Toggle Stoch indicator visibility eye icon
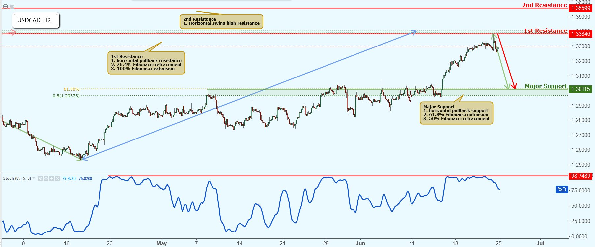Image resolution: width=595 pixels, height=247 pixels. pos(40,178)
